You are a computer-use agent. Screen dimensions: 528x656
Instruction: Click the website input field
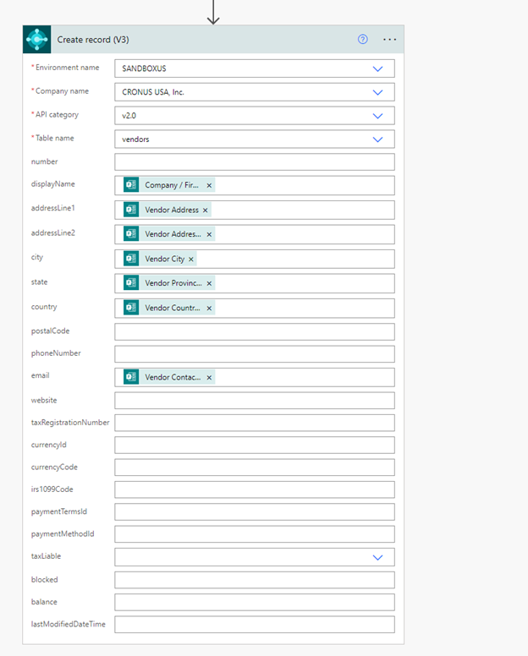pyautogui.click(x=255, y=401)
